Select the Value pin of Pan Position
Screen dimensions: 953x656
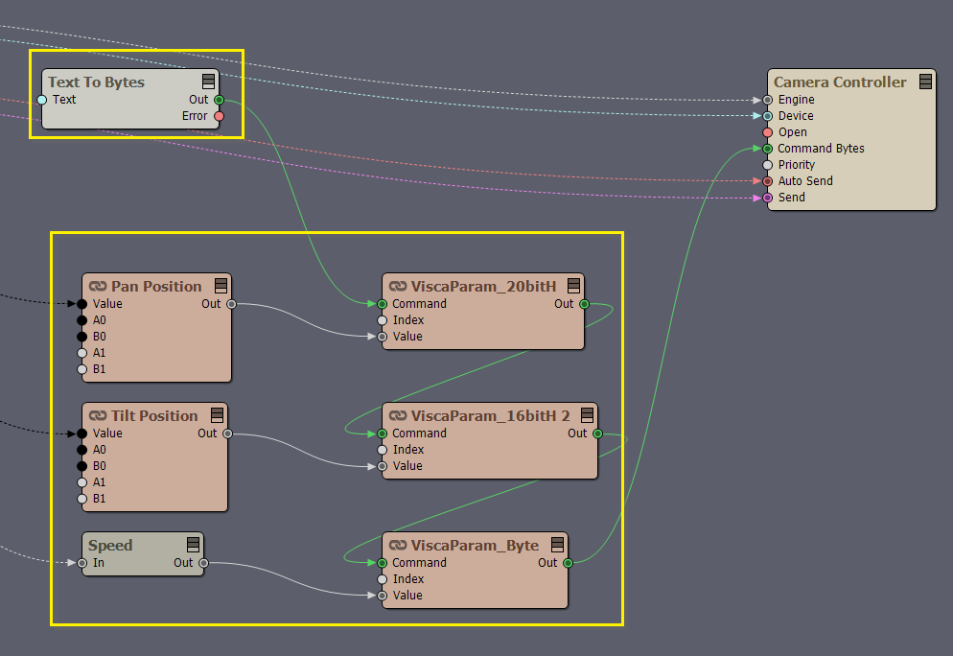coord(82,304)
